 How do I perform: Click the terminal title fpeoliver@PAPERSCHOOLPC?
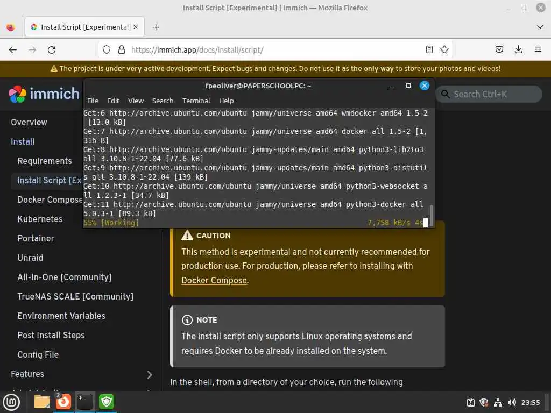pos(258,86)
